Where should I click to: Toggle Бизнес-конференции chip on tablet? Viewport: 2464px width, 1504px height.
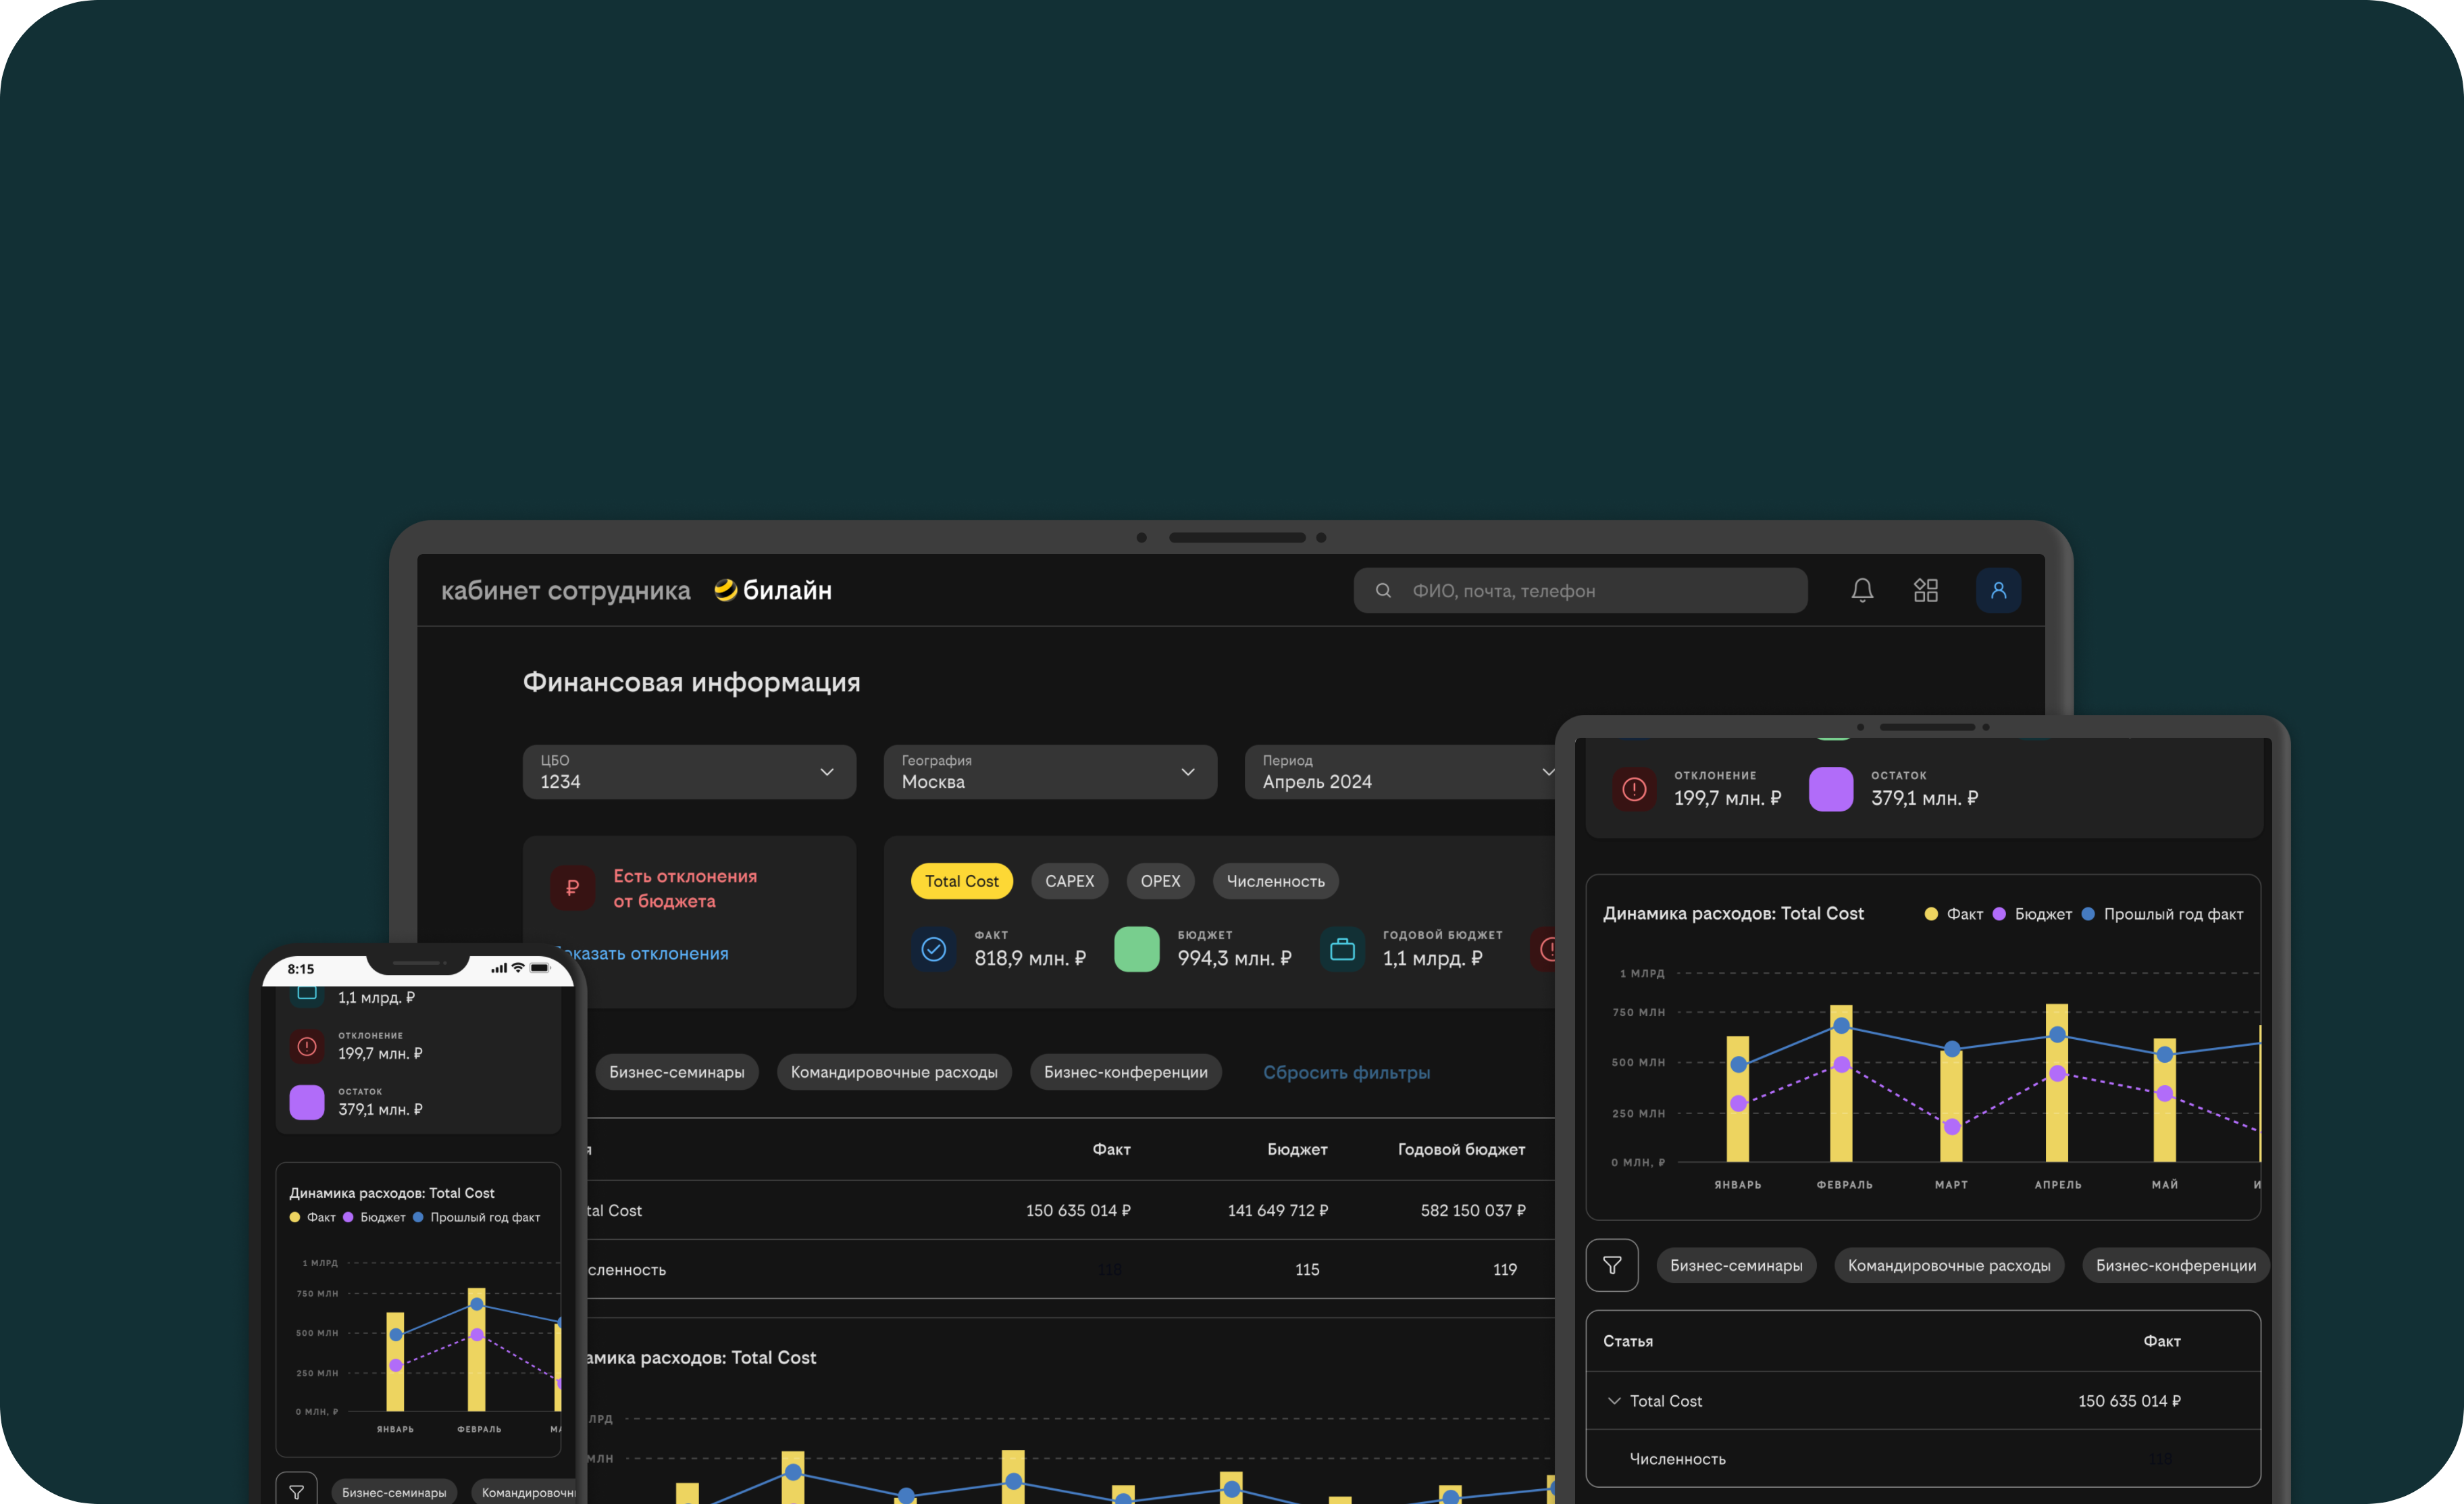(x=2175, y=1265)
